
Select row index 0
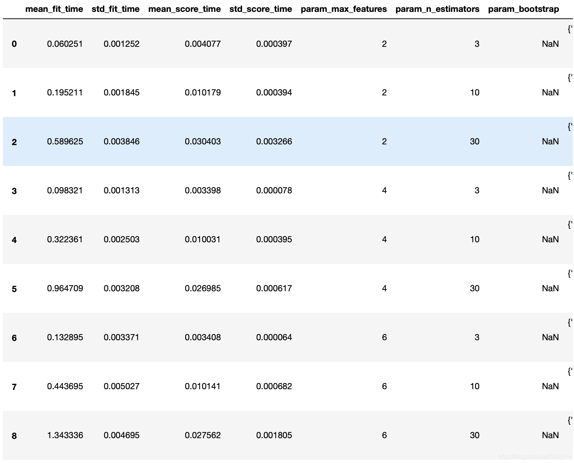tap(14, 44)
